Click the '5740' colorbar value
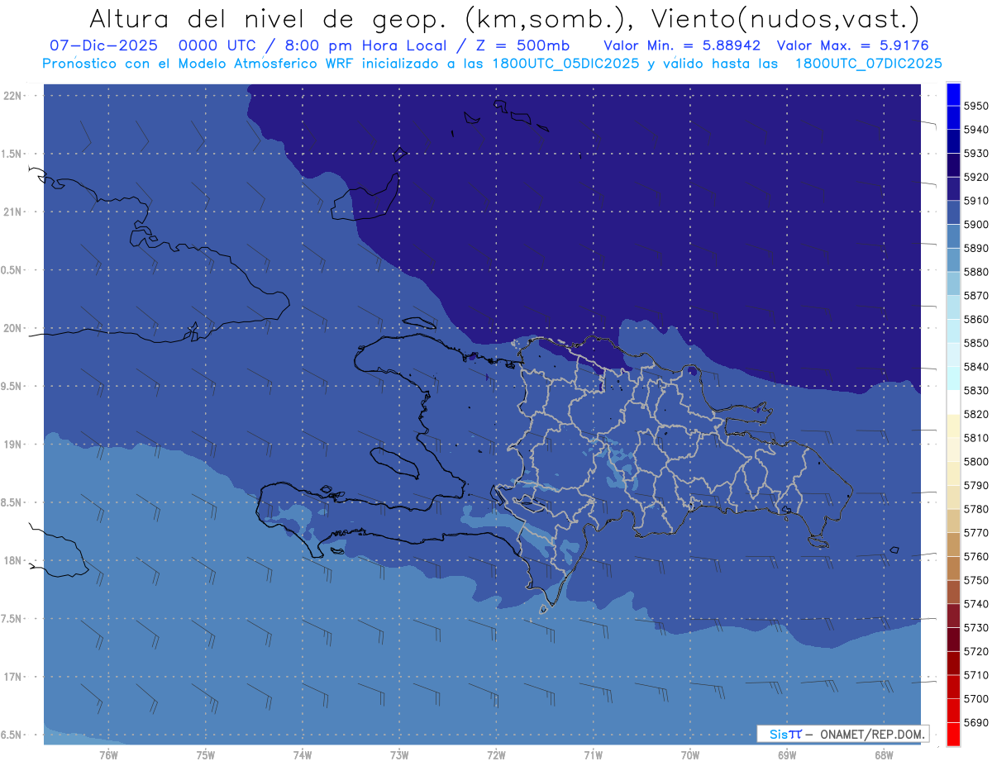 (976, 604)
